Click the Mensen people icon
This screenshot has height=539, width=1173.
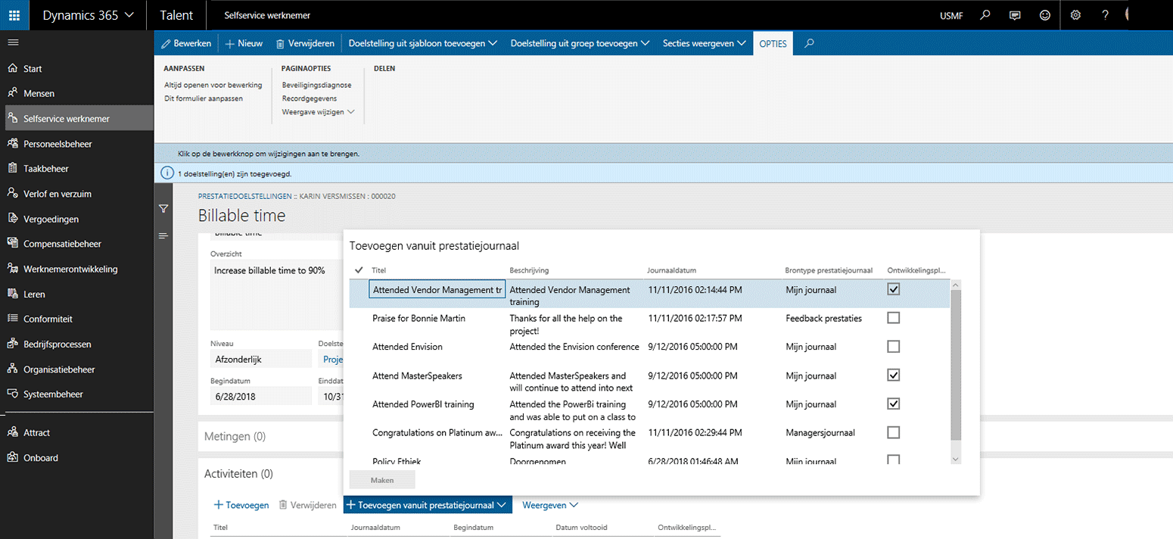12,93
